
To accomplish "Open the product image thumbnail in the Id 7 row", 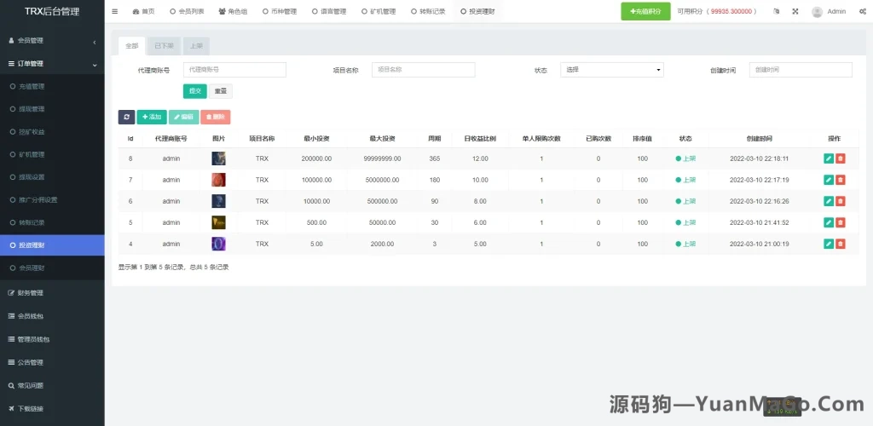I will [218, 180].
